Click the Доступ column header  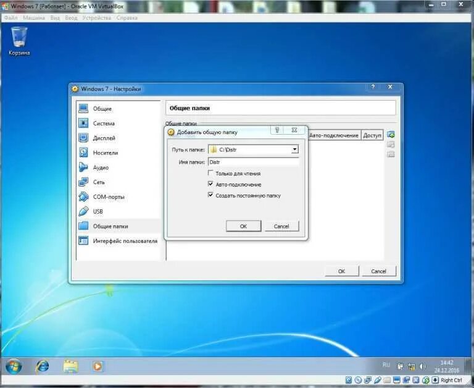coord(372,135)
